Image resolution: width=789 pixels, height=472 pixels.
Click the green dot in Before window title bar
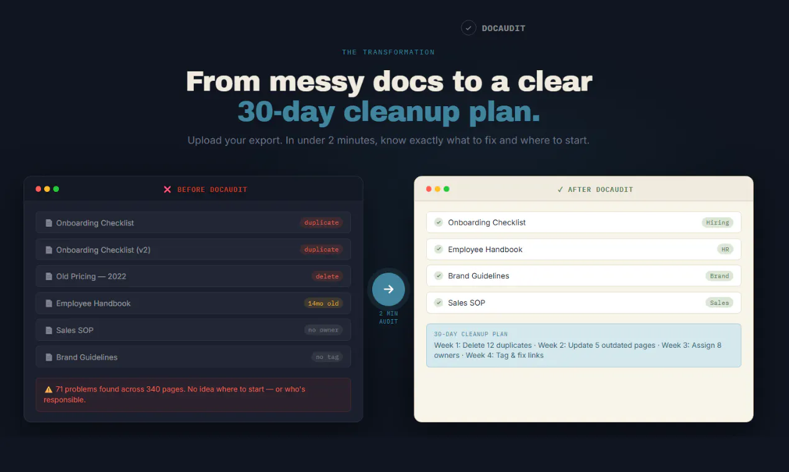56,189
